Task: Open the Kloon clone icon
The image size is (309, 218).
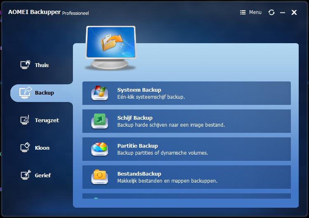Action: [25, 148]
